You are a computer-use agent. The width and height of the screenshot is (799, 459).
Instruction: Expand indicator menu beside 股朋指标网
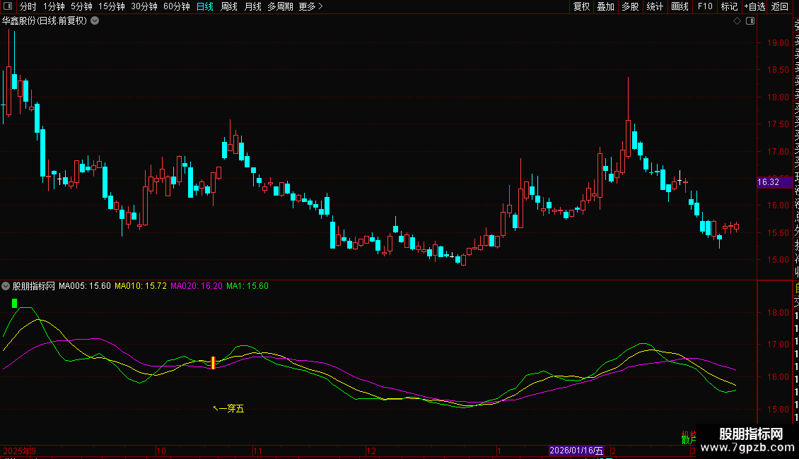click(6, 286)
